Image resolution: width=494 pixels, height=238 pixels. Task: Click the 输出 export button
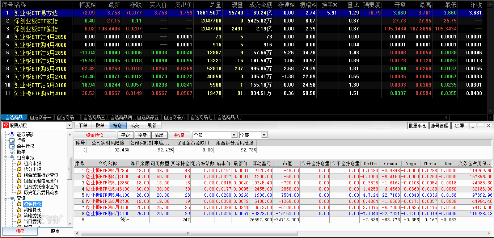159,135
